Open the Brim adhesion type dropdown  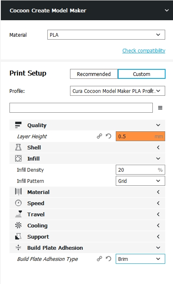[140, 259]
